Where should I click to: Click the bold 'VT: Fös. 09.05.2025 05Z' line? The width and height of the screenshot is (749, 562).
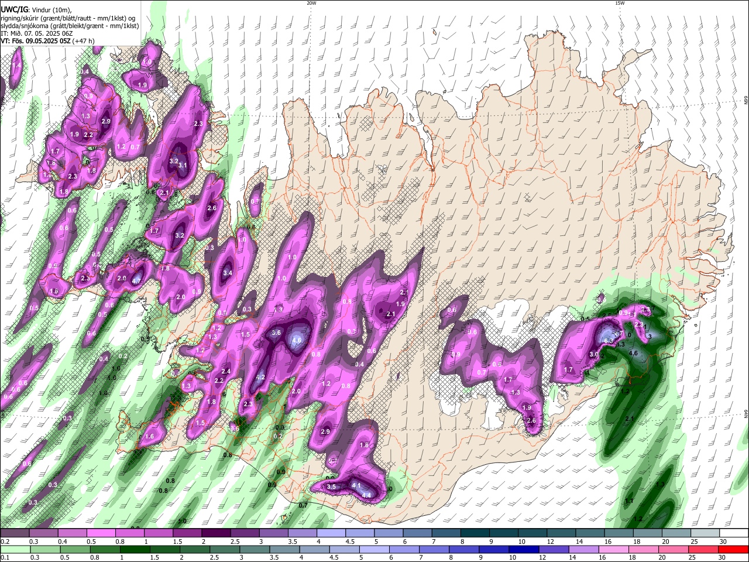pyautogui.click(x=36, y=41)
